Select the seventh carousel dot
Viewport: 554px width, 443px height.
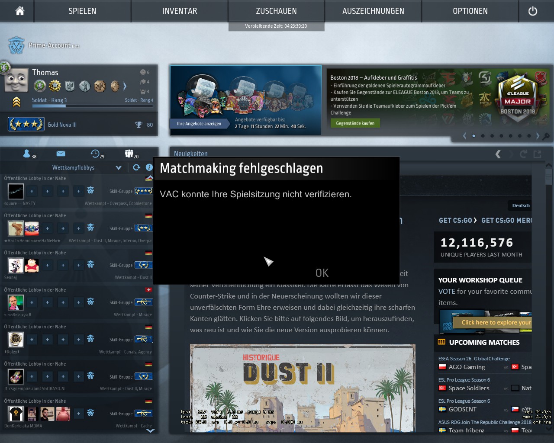coord(529,136)
